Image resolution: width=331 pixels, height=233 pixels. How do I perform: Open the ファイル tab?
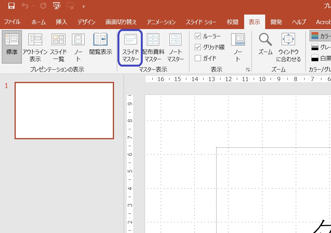(x=12, y=22)
